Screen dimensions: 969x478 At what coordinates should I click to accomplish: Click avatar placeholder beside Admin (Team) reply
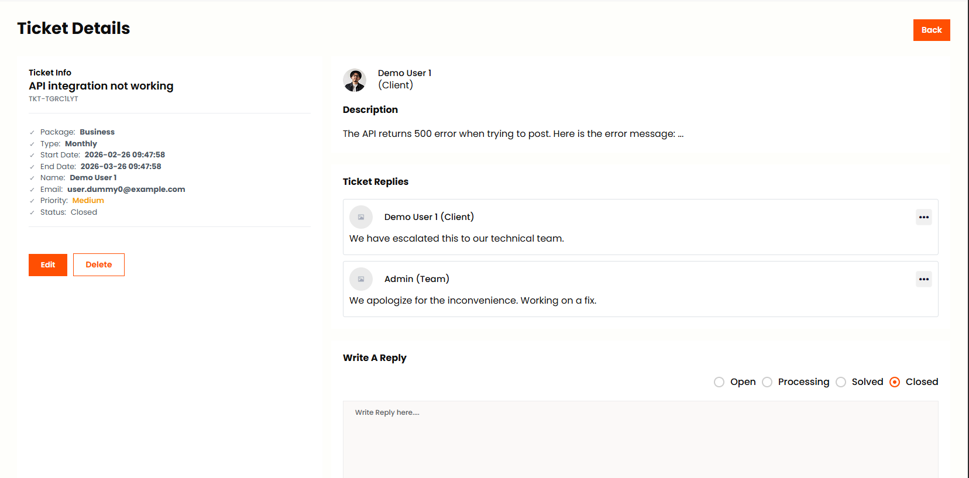point(361,279)
